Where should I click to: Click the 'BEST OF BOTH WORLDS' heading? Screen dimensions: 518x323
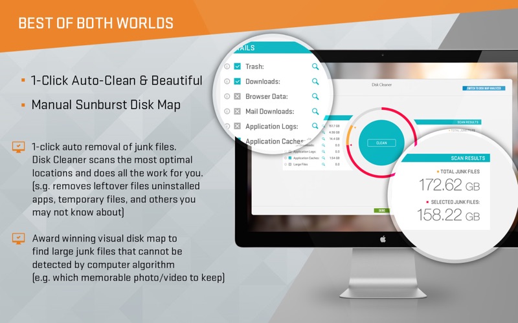pos(96,23)
